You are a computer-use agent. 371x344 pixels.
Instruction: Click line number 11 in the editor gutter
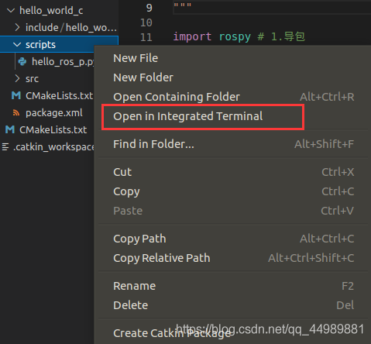146,37
